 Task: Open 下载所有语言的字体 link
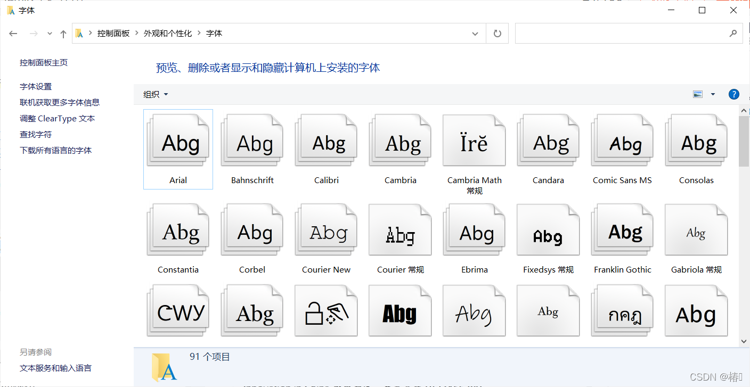pyautogui.click(x=56, y=150)
